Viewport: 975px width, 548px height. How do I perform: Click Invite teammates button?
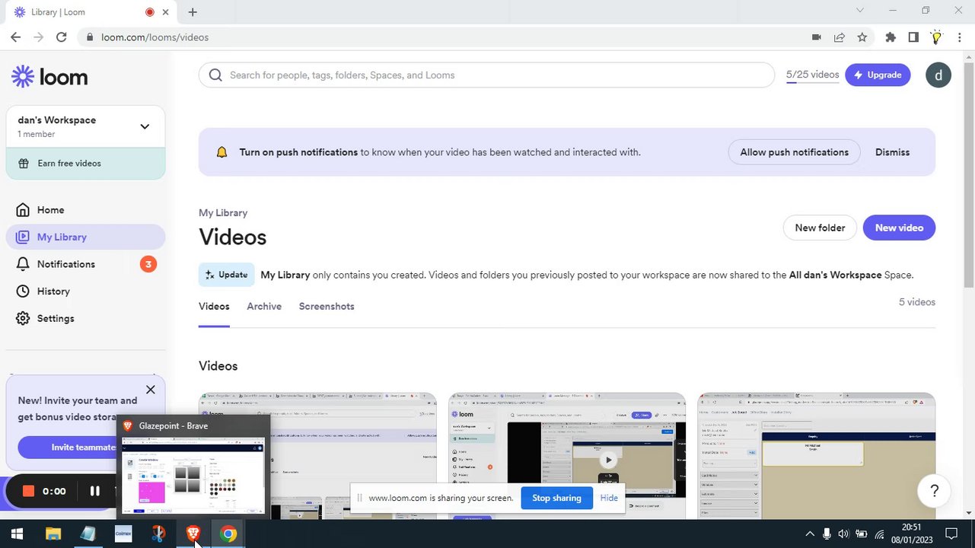69,448
